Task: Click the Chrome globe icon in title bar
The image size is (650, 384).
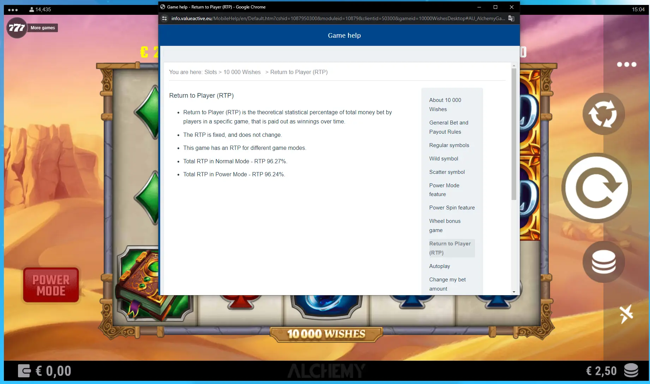Action: [x=163, y=7]
